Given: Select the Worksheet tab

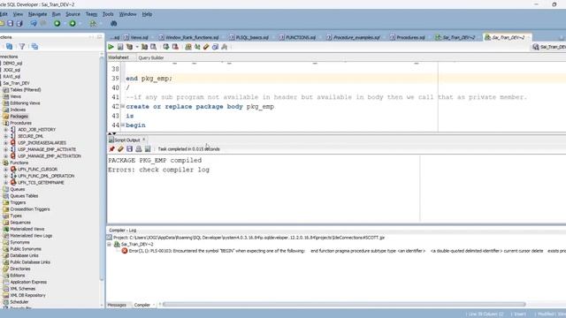Looking at the screenshot, I should click(x=119, y=57).
